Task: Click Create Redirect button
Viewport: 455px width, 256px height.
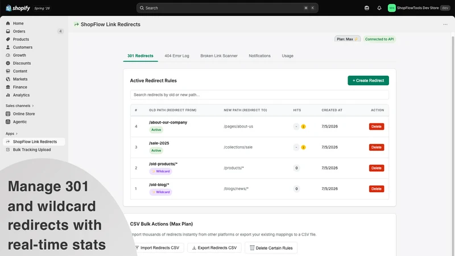Action: 368,80
